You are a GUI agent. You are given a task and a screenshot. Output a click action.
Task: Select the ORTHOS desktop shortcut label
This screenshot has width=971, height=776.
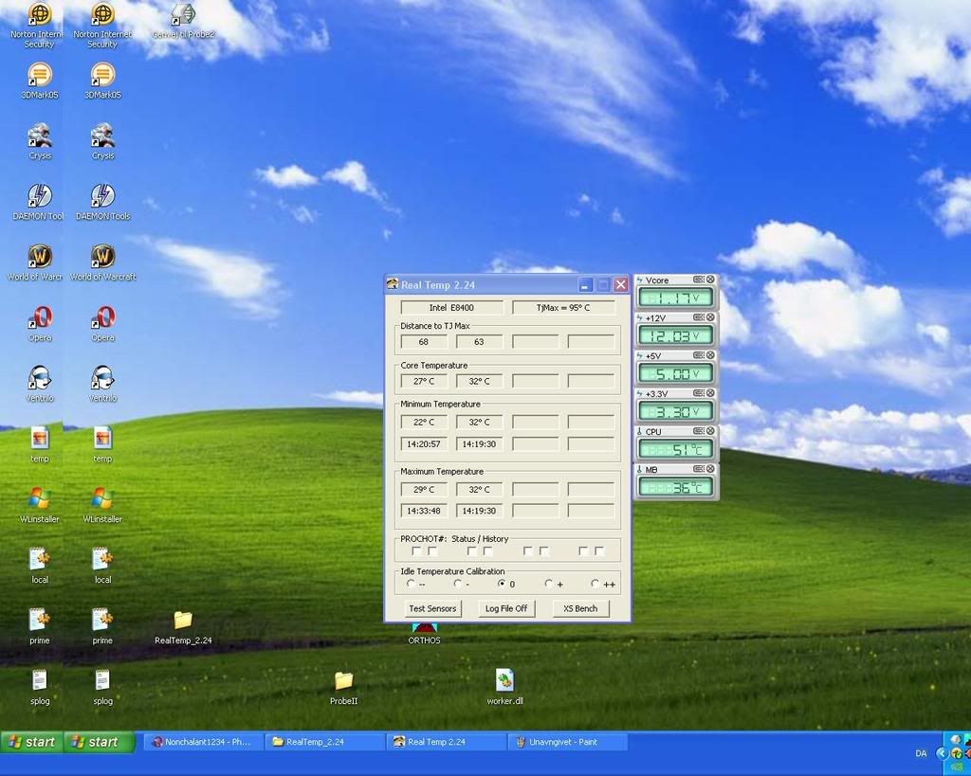pos(424,641)
